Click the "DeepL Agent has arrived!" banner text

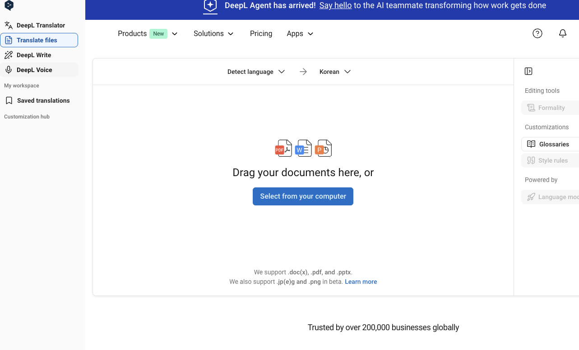coord(270,5)
